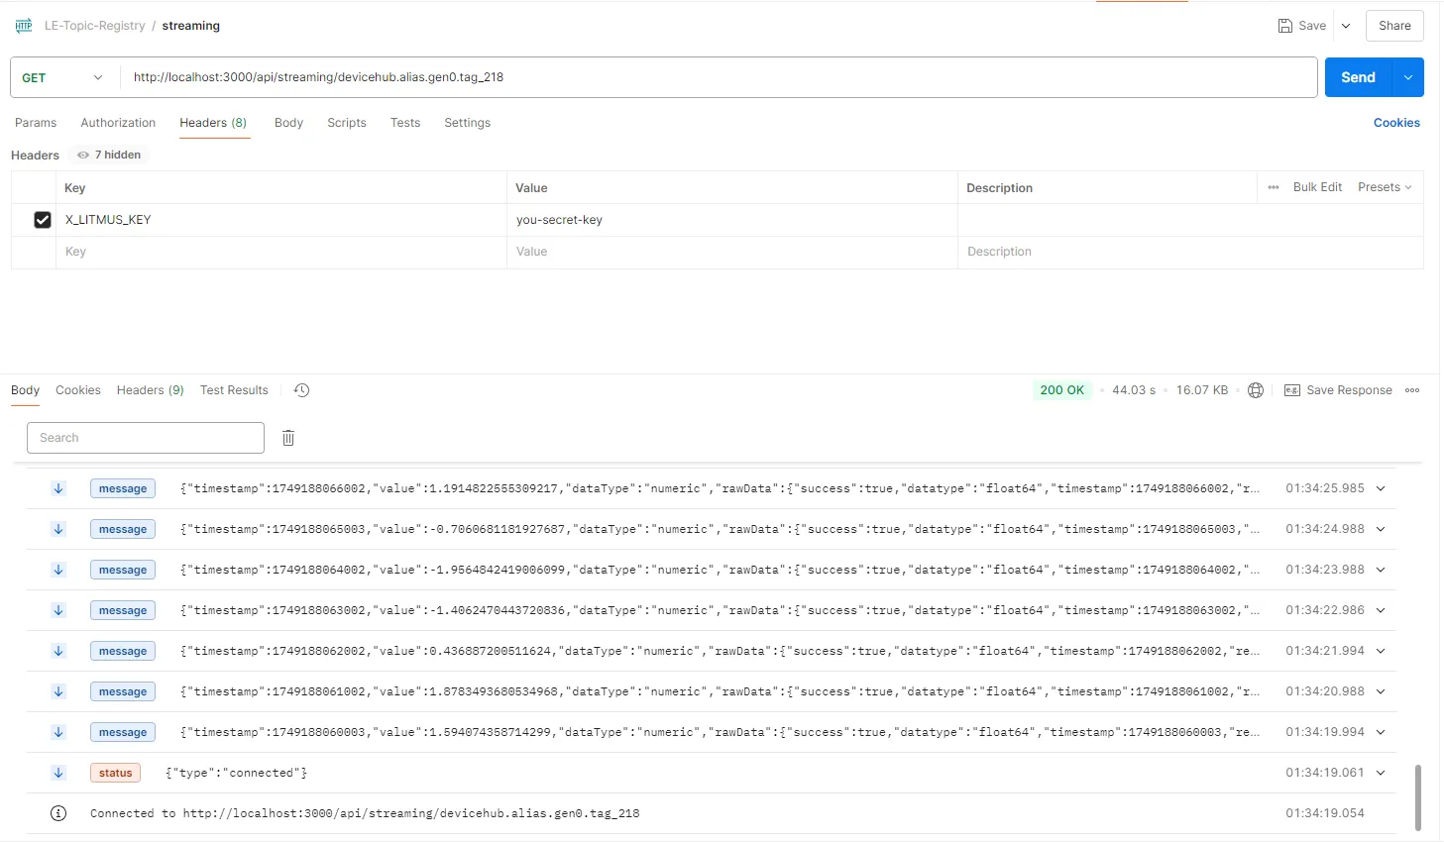The height and width of the screenshot is (842, 1444).
Task: Click the arrow icon of the status row
Action: point(58,773)
